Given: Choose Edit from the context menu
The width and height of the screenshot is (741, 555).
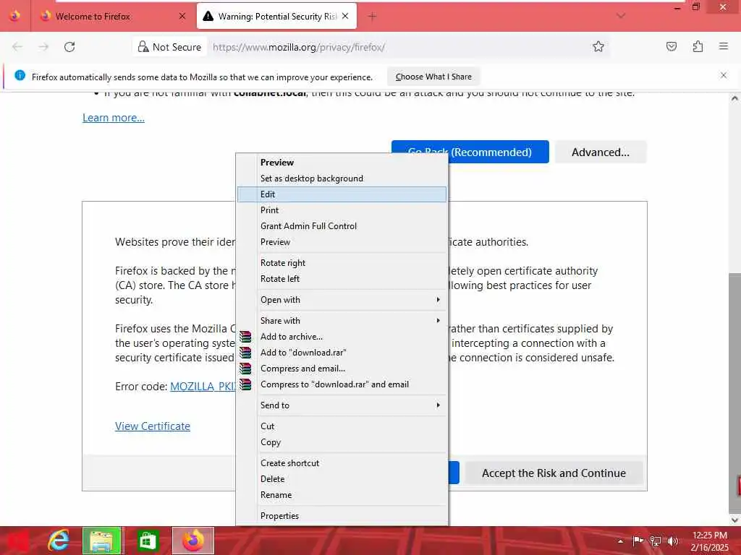Looking at the screenshot, I should coord(342,194).
